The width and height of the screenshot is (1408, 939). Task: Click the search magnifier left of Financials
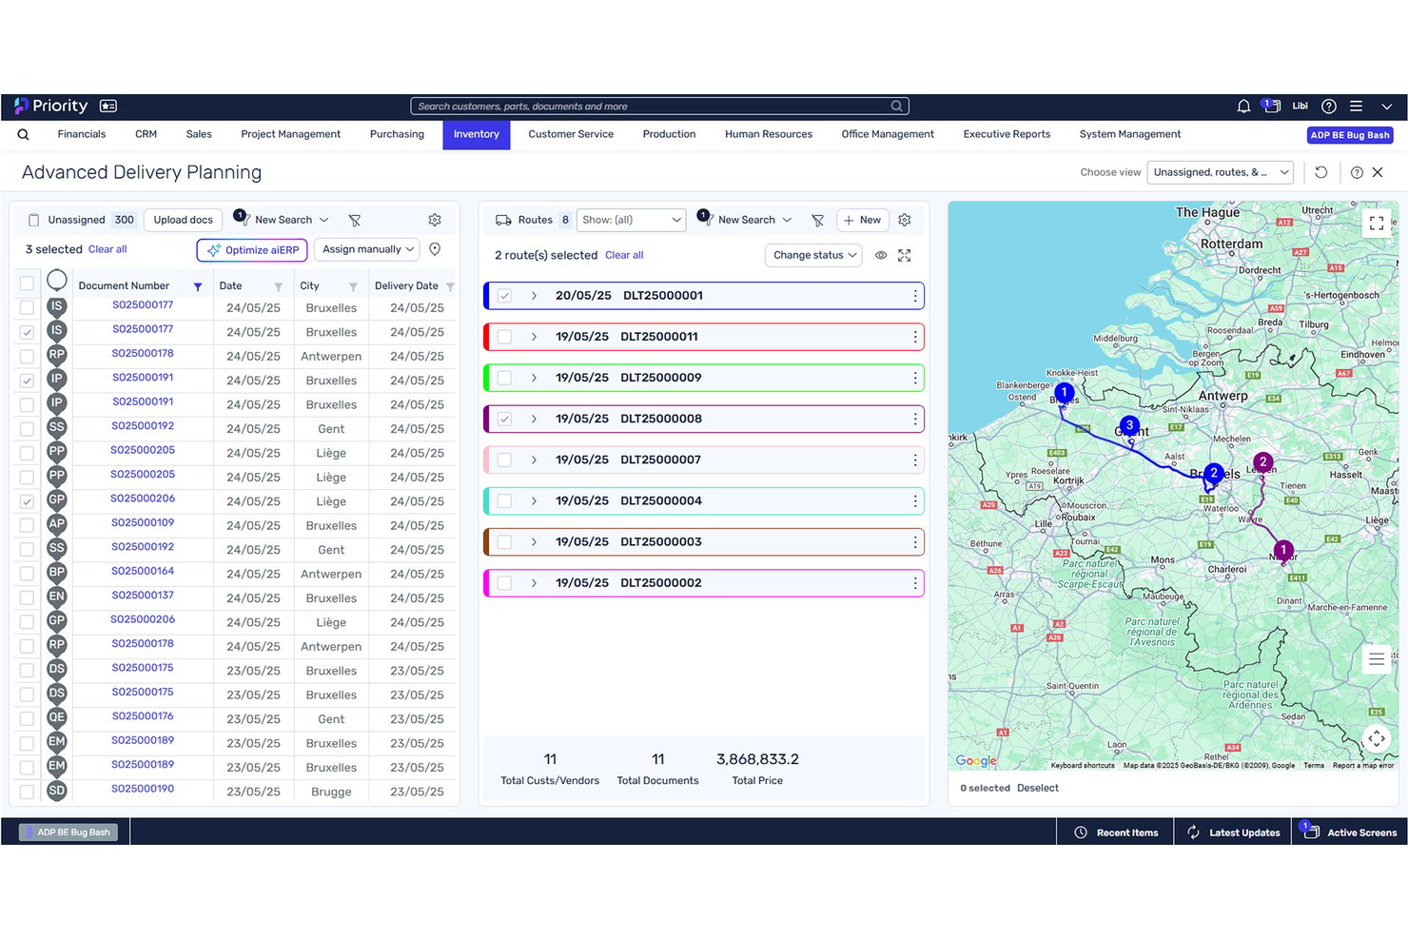tap(23, 134)
